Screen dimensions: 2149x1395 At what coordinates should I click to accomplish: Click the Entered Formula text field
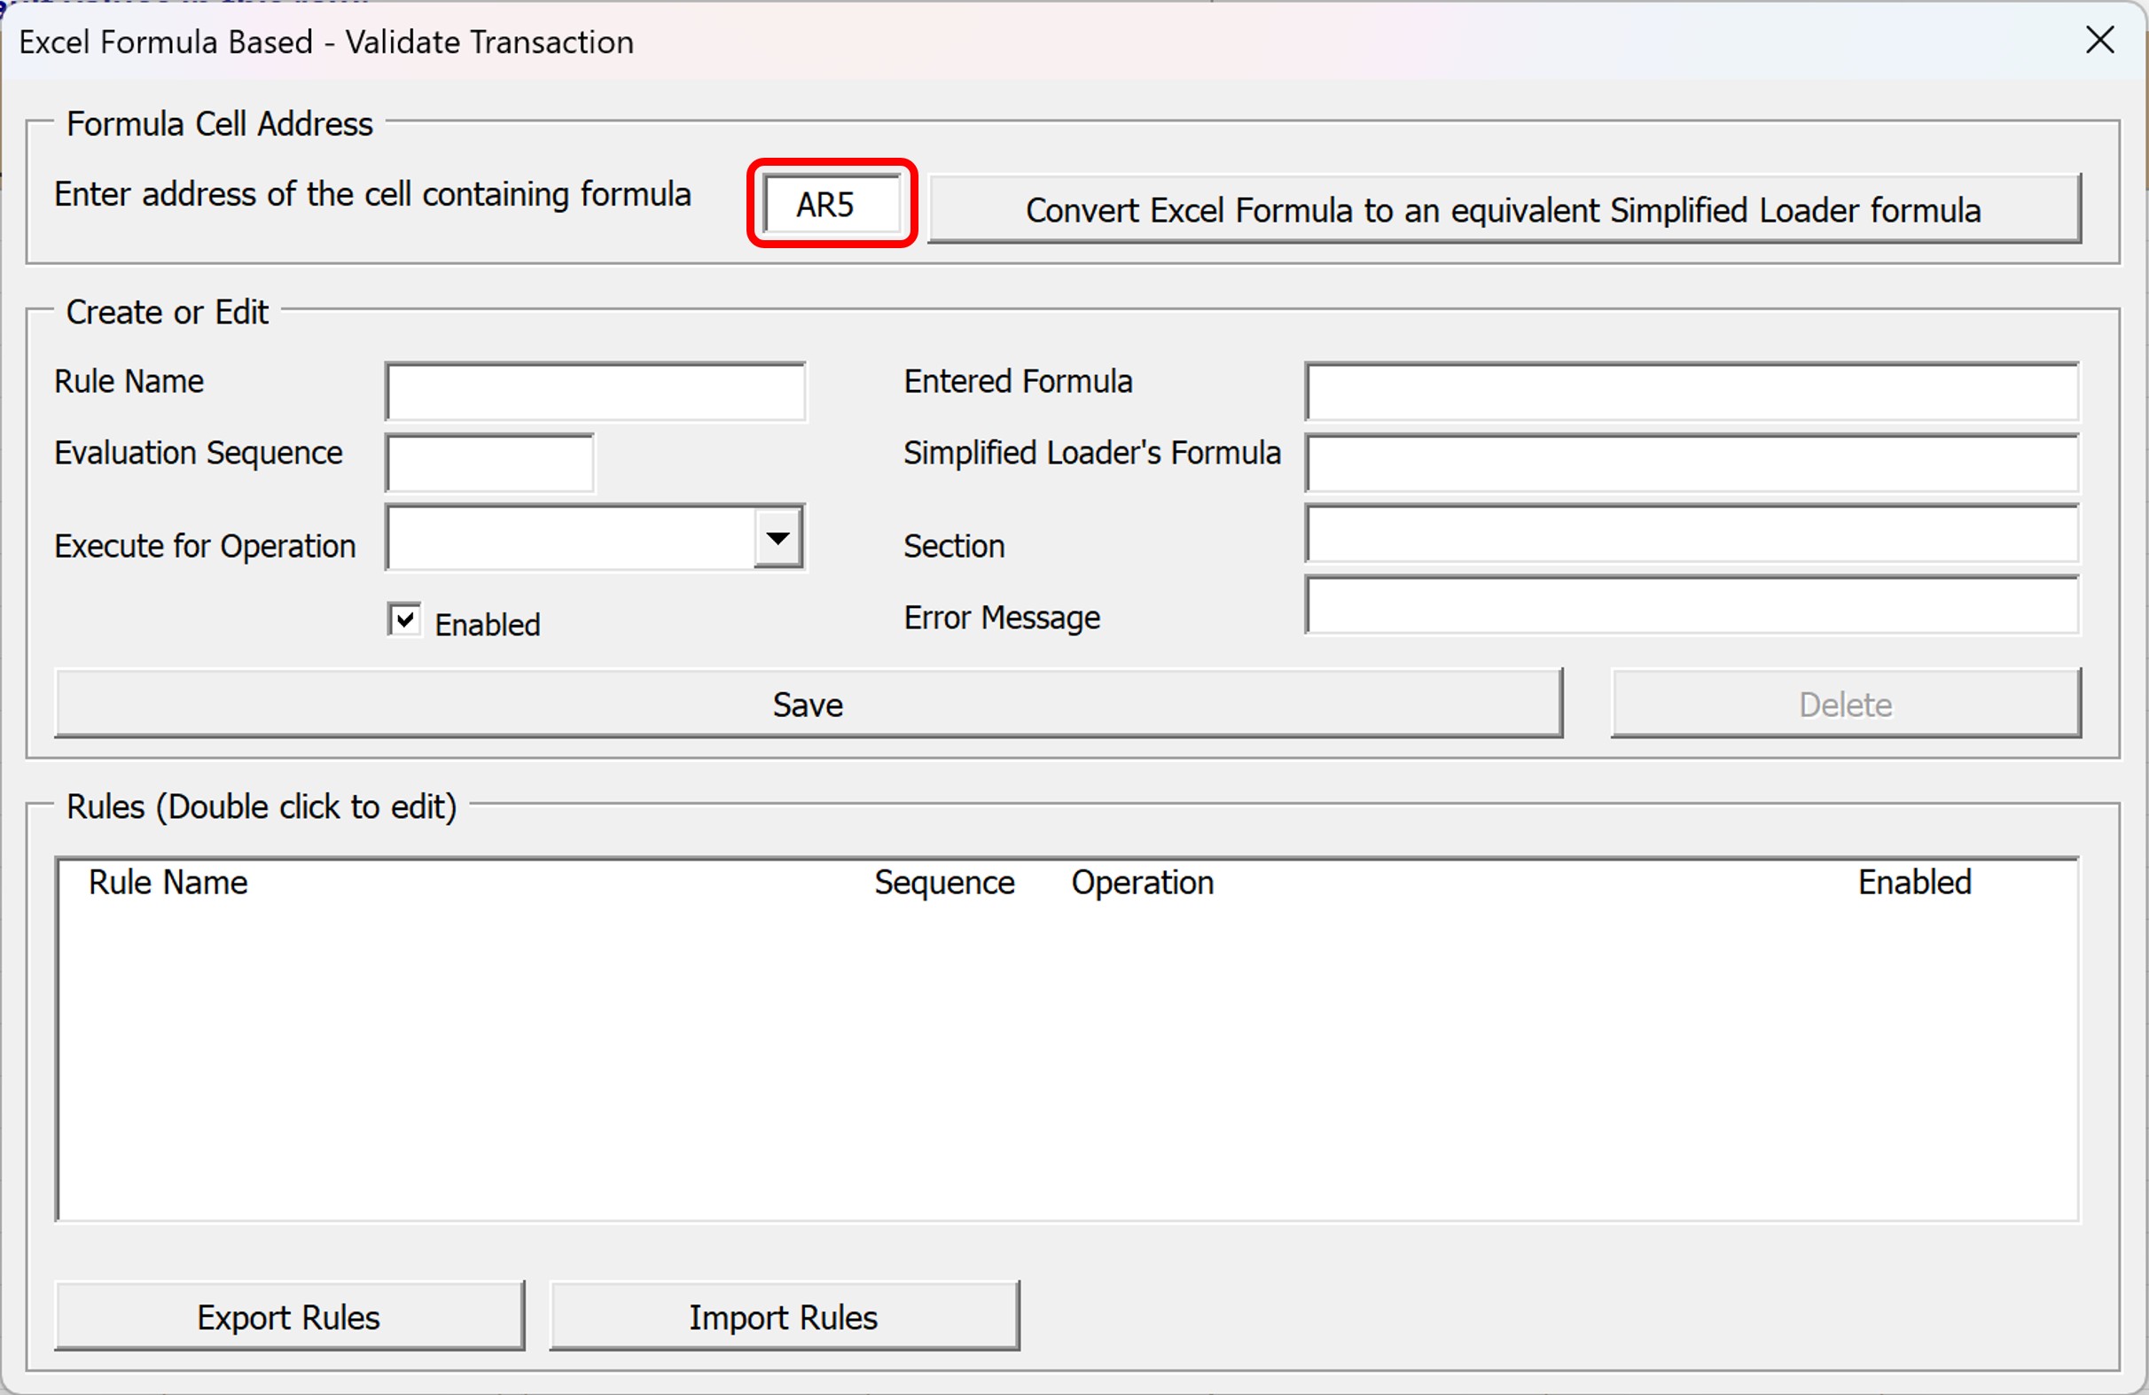tap(1692, 390)
